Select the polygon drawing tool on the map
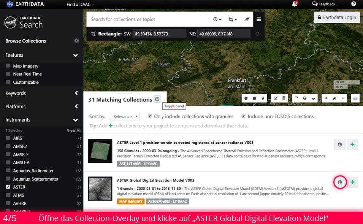This screenshot has width=363, height=224. (246, 98)
